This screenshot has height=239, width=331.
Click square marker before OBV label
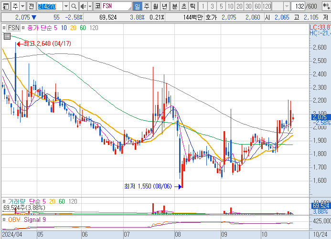pos(4,219)
